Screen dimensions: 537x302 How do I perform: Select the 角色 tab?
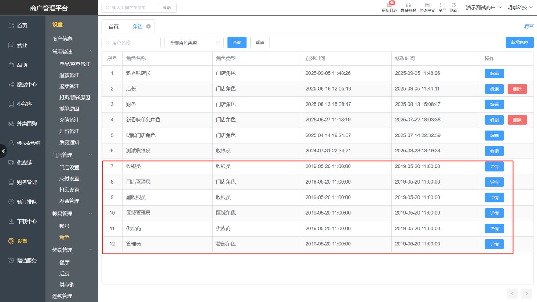137,26
